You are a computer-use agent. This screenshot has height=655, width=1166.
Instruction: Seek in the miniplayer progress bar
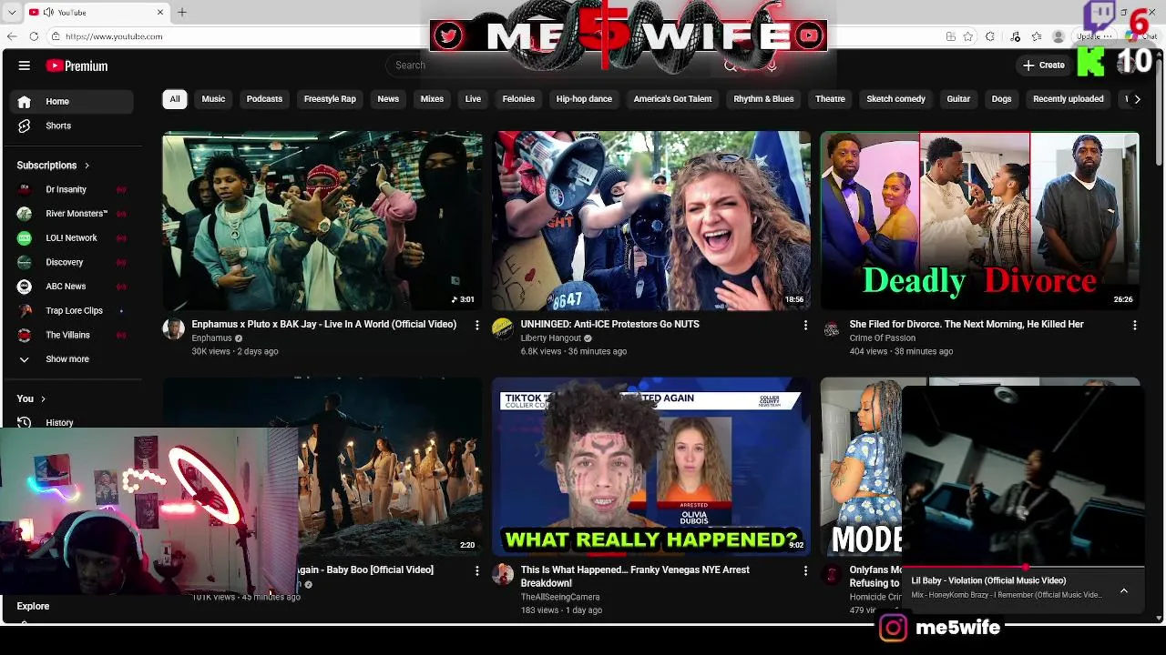pyautogui.click(x=1022, y=567)
